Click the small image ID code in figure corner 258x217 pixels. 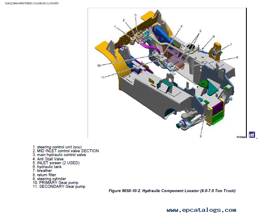pyautogui.click(x=241, y=137)
